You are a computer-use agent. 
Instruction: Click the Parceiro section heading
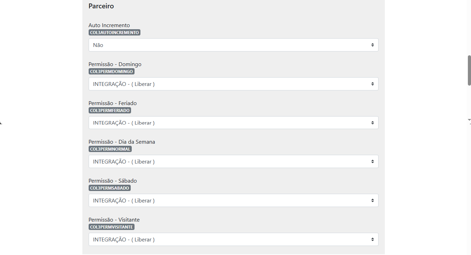click(x=101, y=6)
